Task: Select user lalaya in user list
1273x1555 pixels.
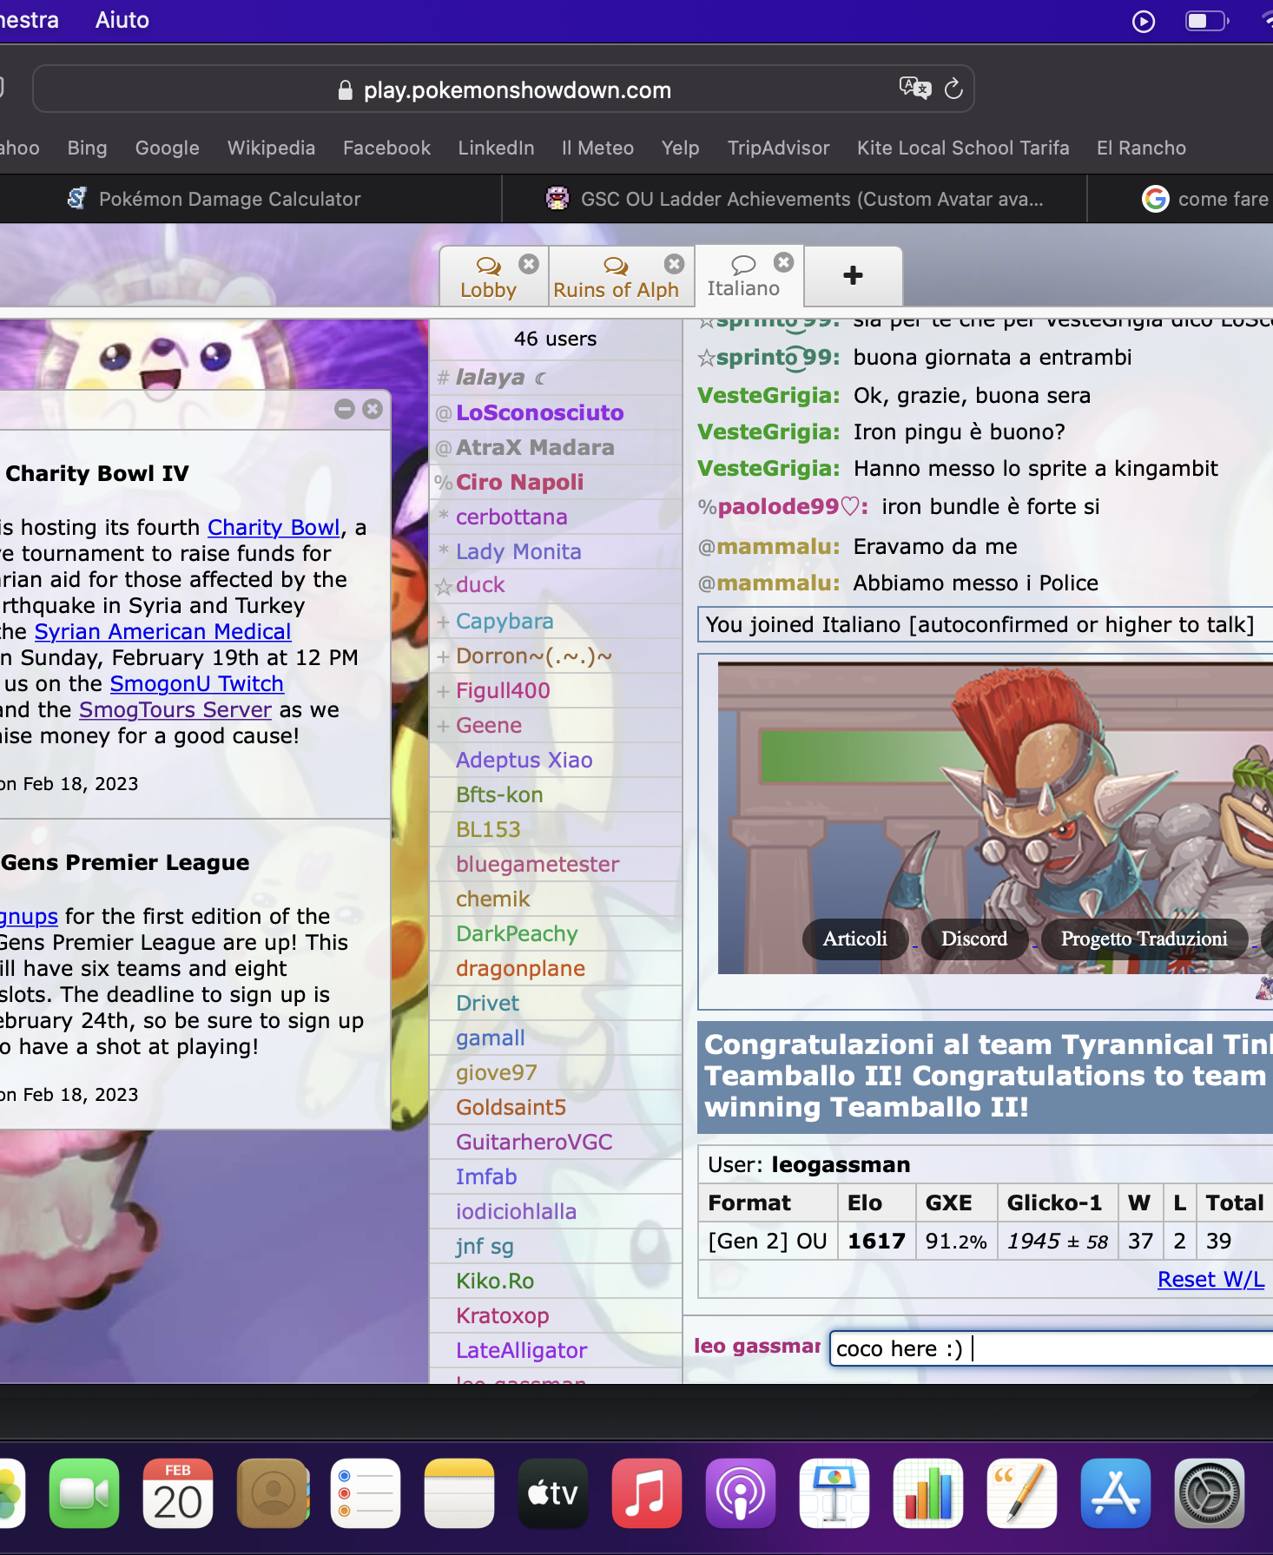Action: click(556, 378)
